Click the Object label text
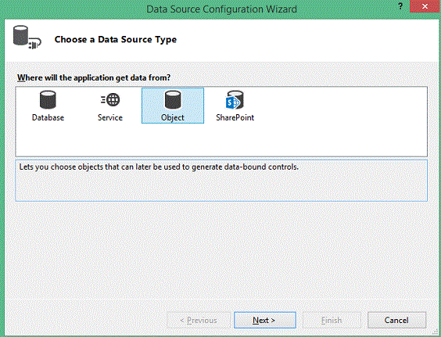 coord(173,117)
